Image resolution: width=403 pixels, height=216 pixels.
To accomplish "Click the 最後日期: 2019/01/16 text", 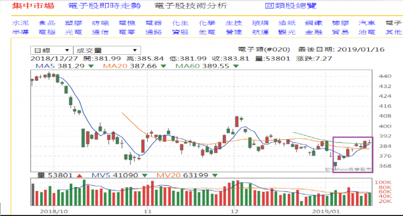I will 341,49.
